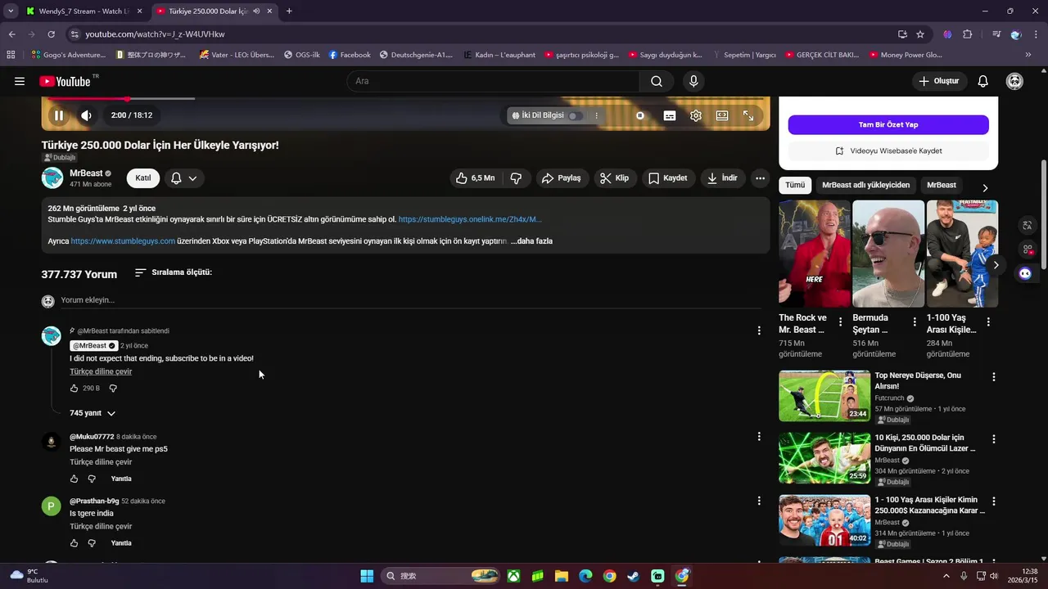Screen dimensions: 1048x589
Task: Open the YouTube hamburger guide menu
Action: pos(20,81)
